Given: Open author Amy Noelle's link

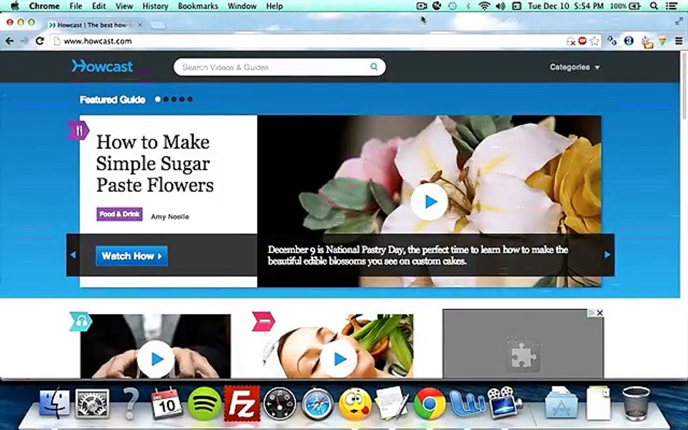Looking at the screenshot, I should click(170, 217).
